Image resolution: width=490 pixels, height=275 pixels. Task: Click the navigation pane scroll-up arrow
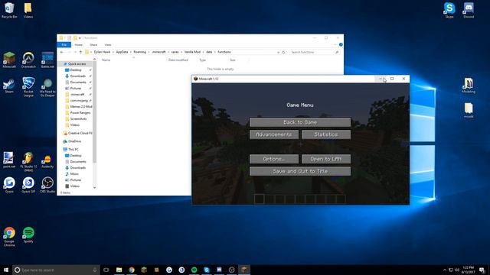point(94,60)
